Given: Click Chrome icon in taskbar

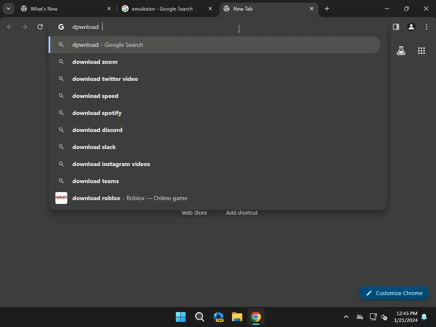Looking at the screenshot, I should pyautogui.click(x=256, y=317).
